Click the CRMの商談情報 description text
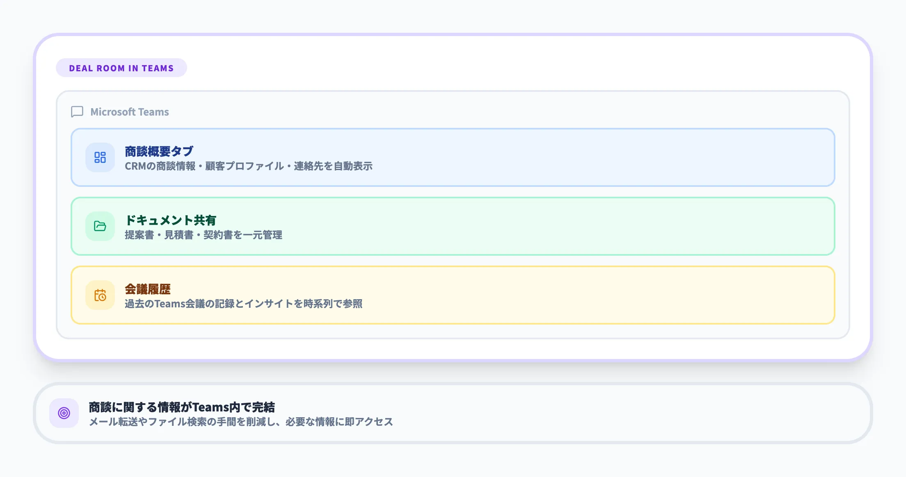Screen dimensions: 906x477 click(x=249, y=166)
